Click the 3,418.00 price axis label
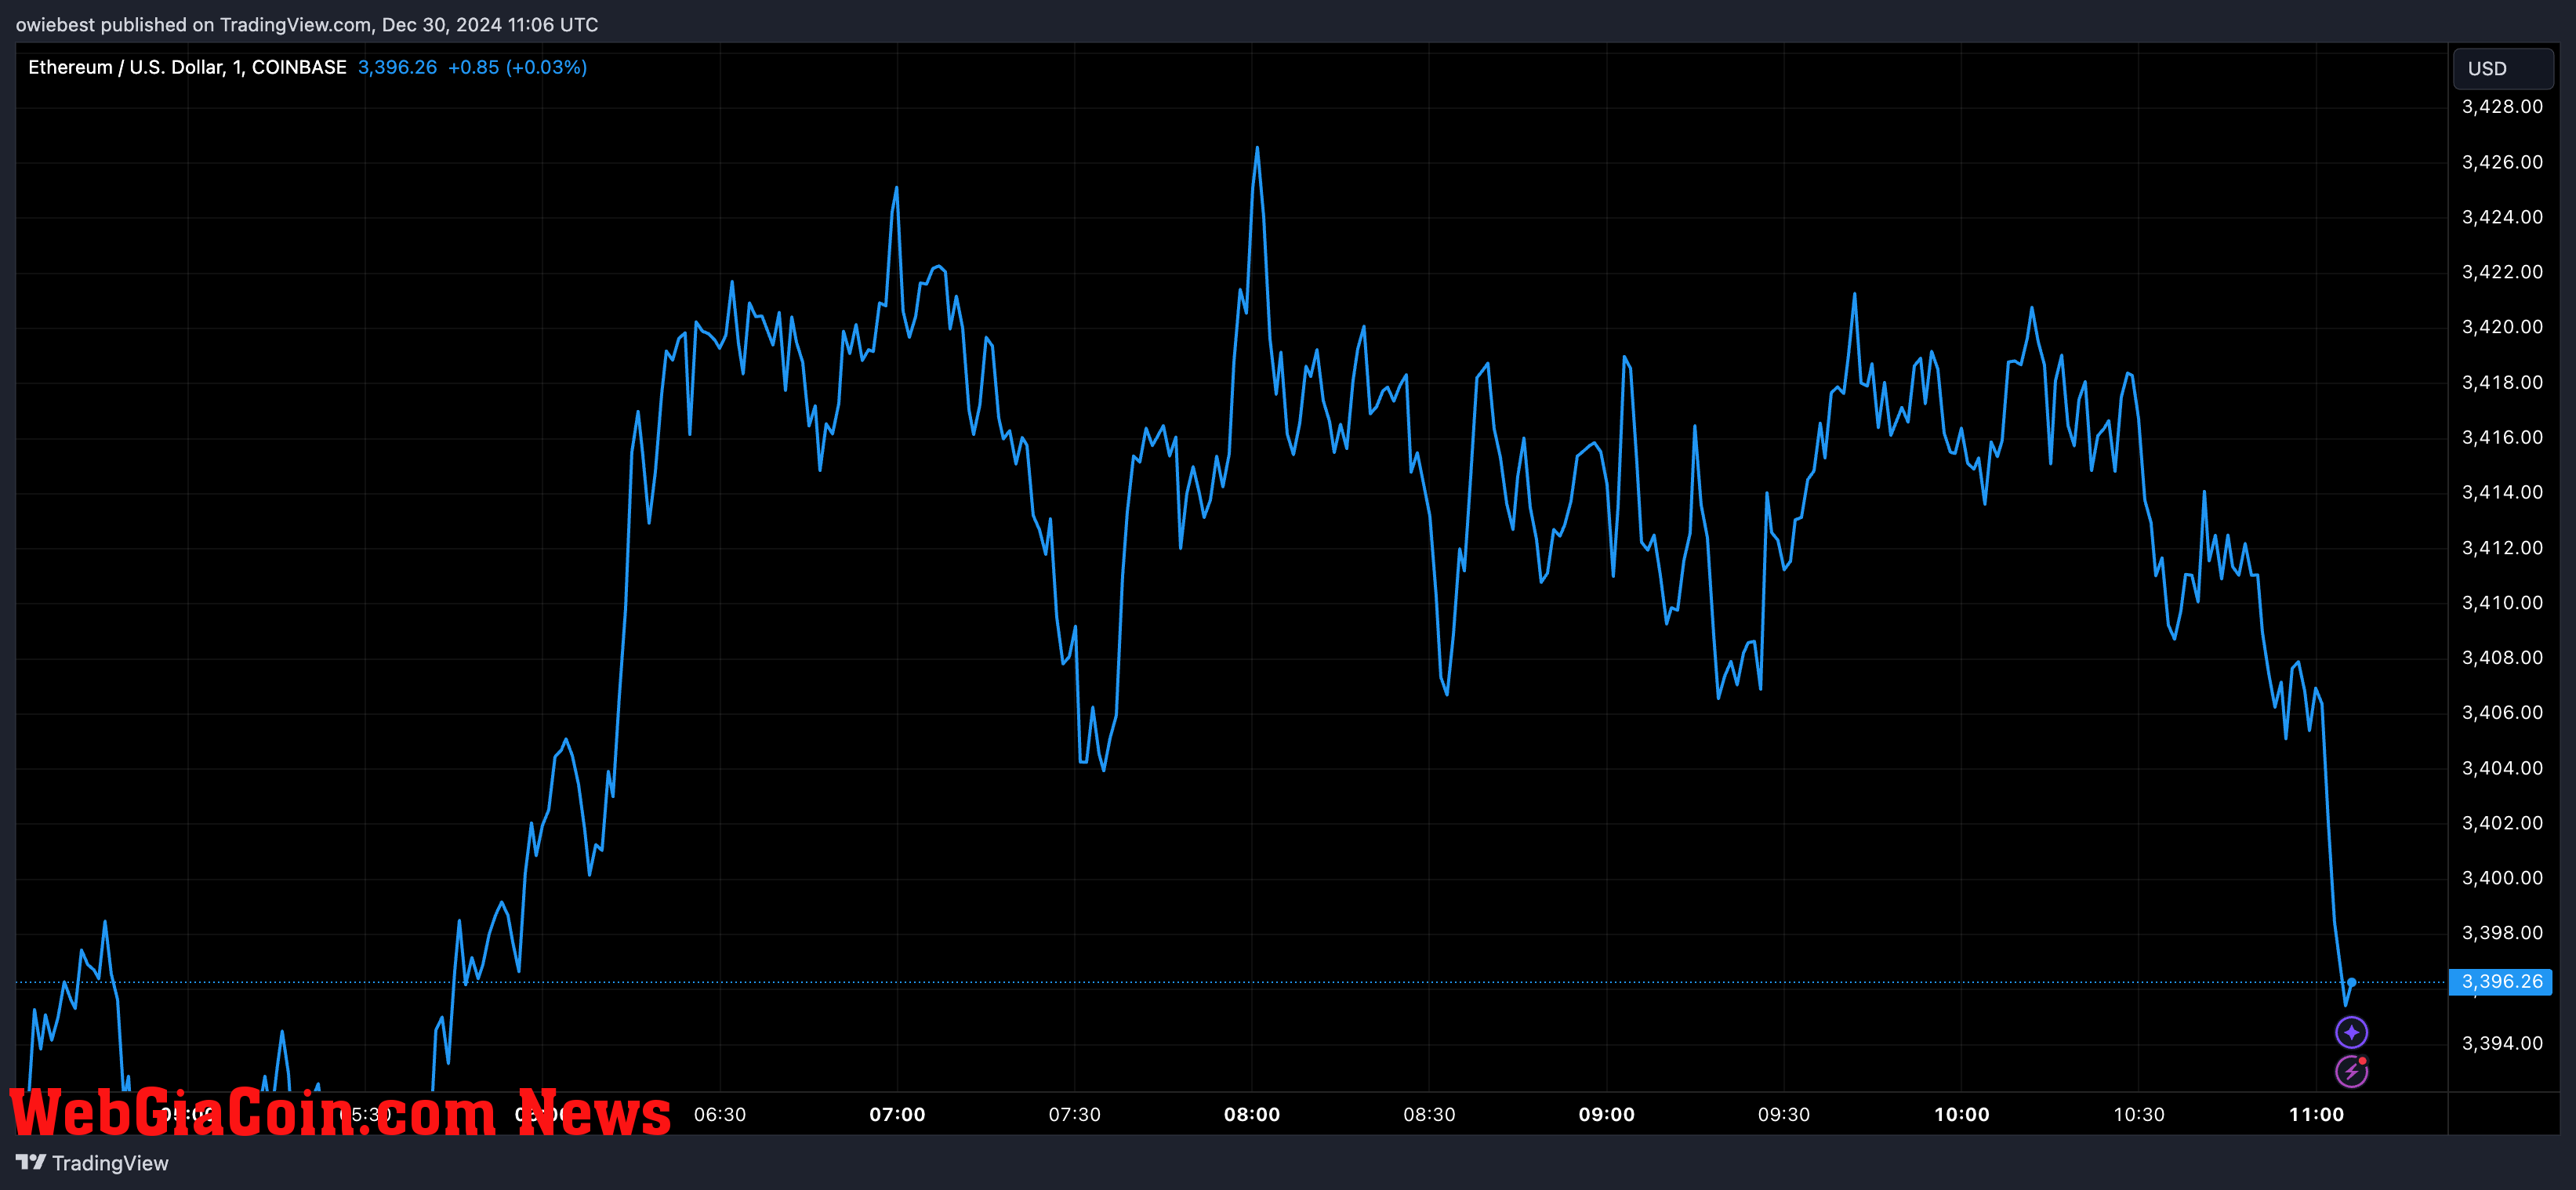Screen dimensions: 2576x1190 click(2502, 382)
